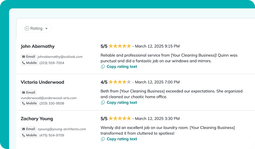Click John Abernathy's Email badge
The image size is (255, 149).
(29, 57)
